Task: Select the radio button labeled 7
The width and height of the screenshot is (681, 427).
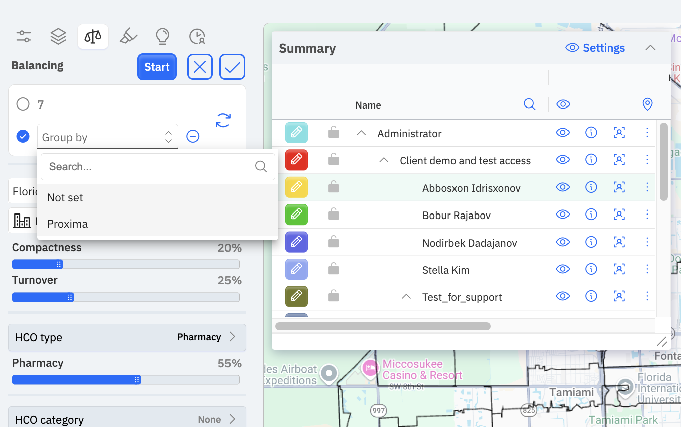Action: (23, 104)
